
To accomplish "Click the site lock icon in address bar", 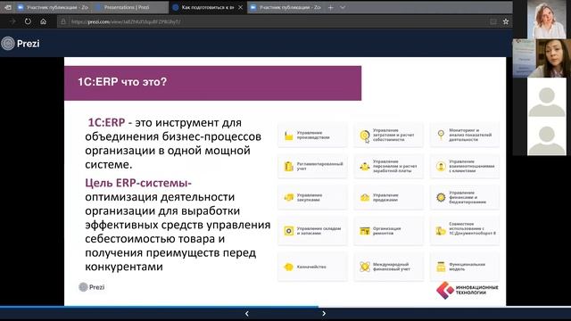I will [63, 21].
